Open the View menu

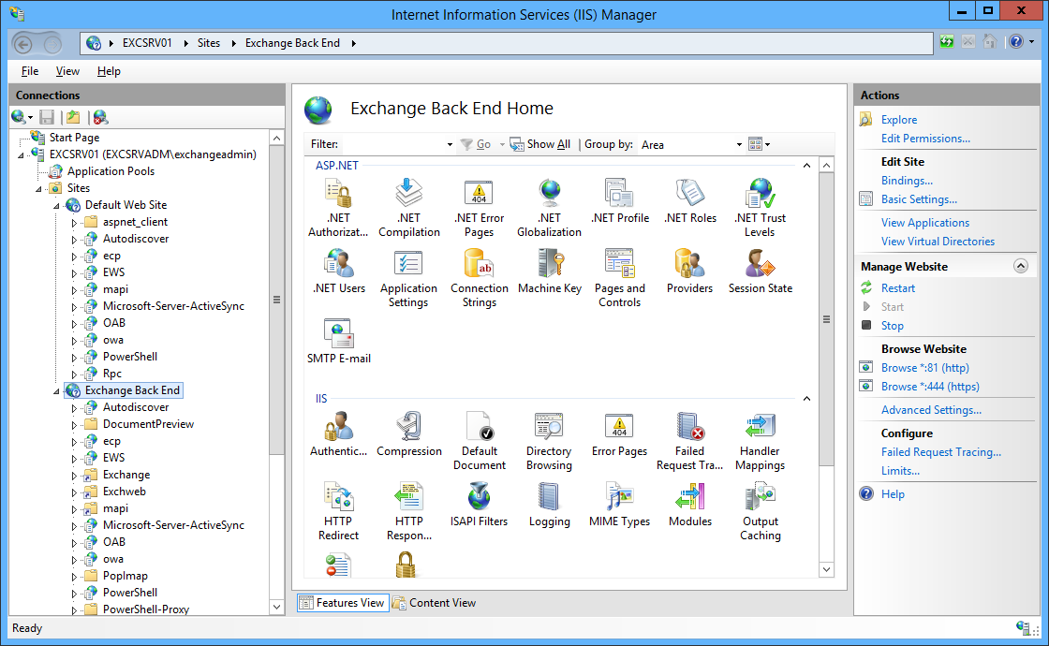click(x=67, y=71)
